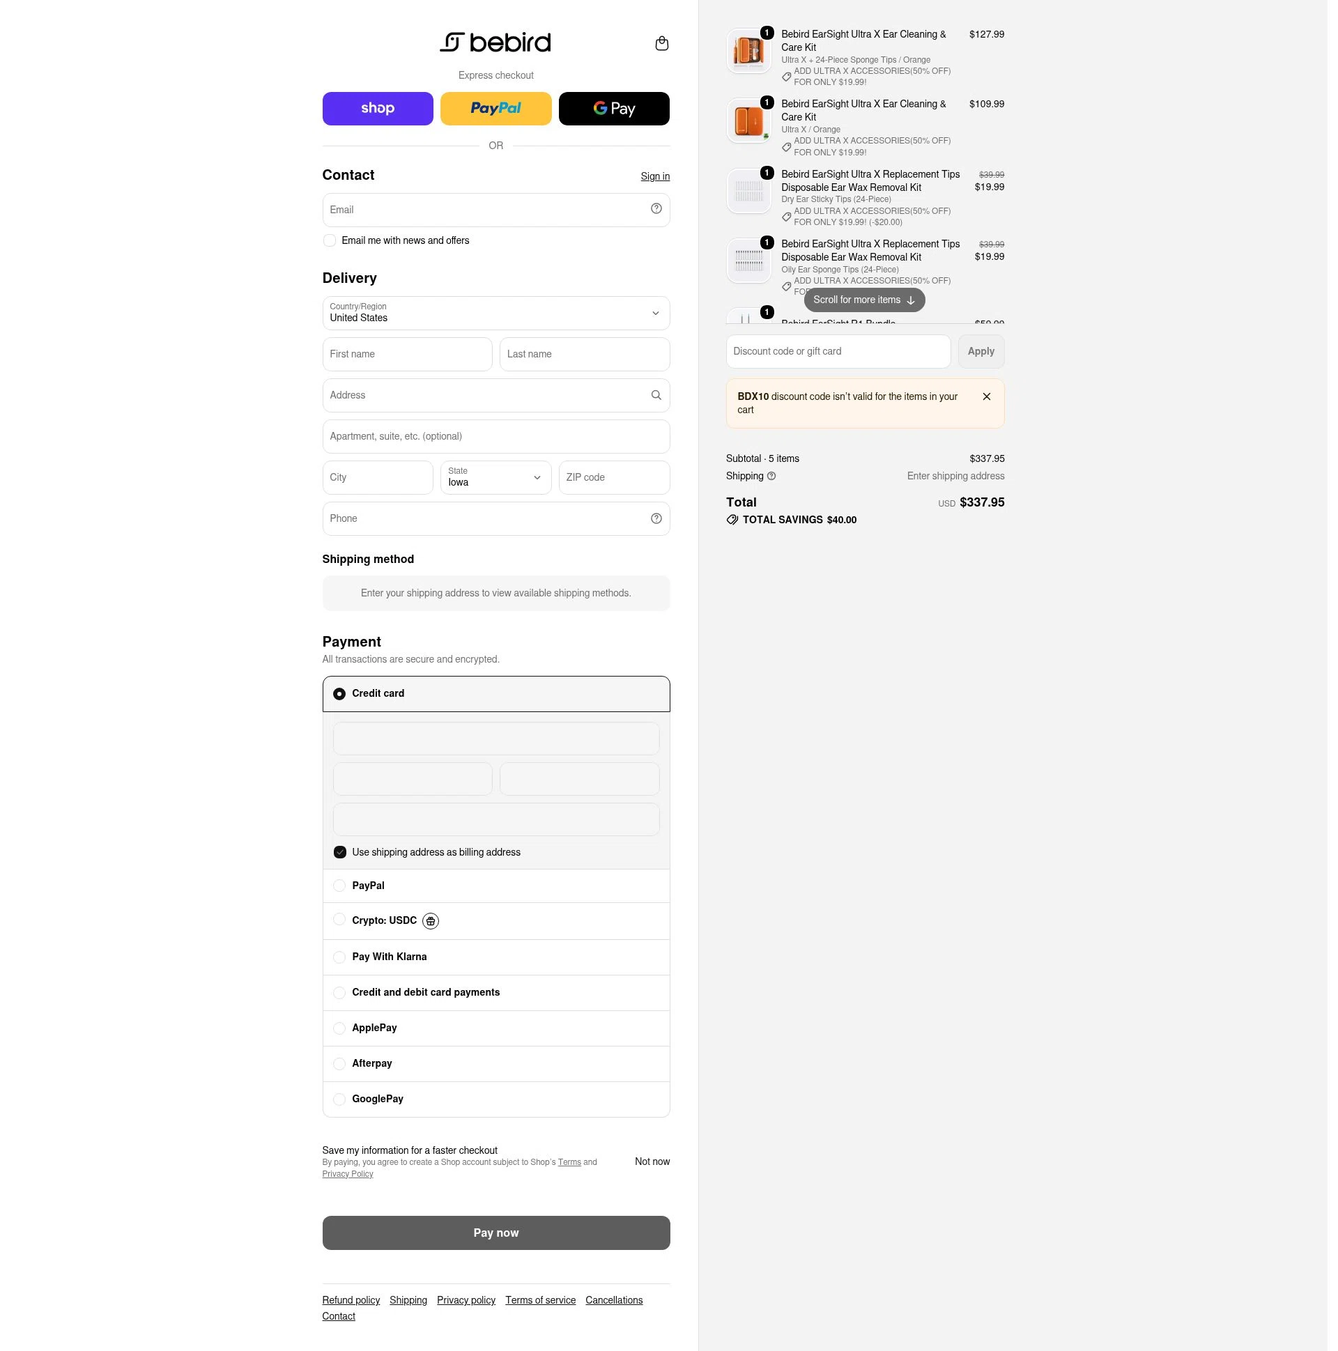This screenshot has height=1351, width=1338.
Task: Click the Crypto USDC coin icon
Action: click(430, 921)
